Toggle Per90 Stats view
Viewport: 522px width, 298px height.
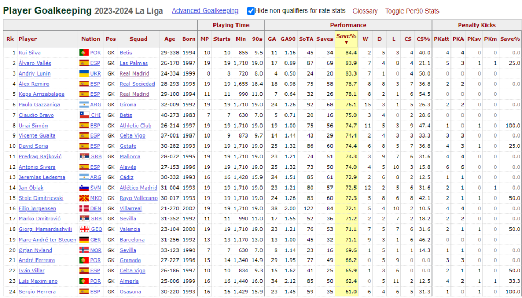412,11
